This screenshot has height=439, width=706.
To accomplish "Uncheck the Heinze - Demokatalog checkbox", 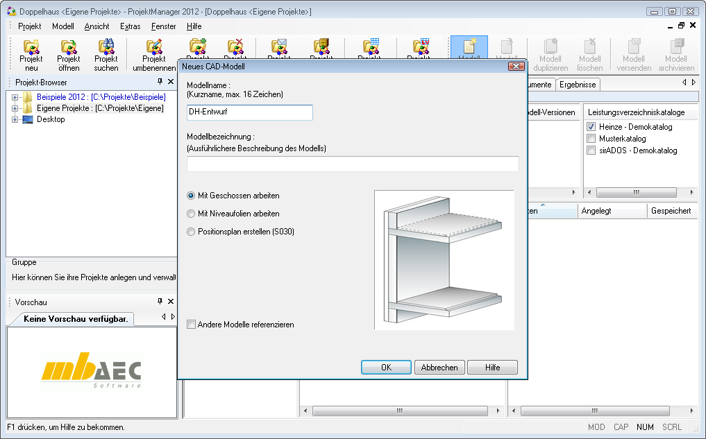I will pos(591,127).
